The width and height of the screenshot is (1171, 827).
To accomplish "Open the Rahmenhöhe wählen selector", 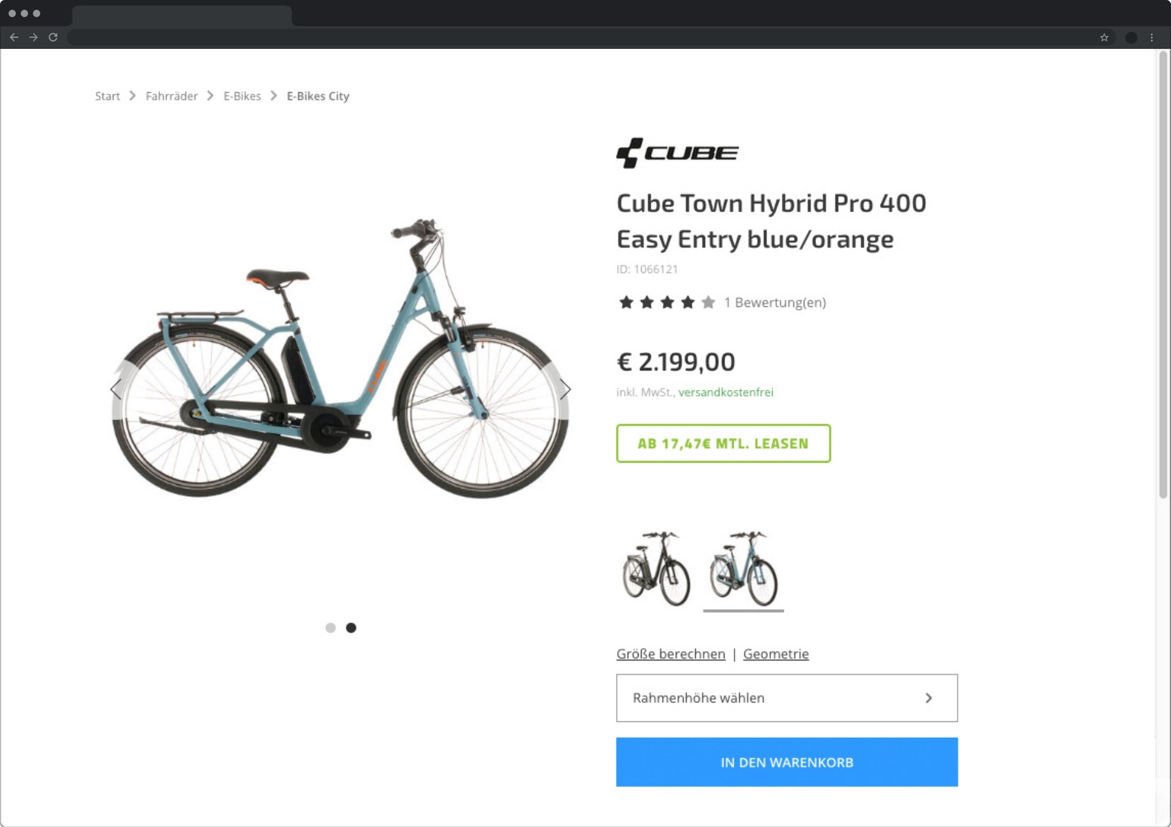I will [787, 698].
